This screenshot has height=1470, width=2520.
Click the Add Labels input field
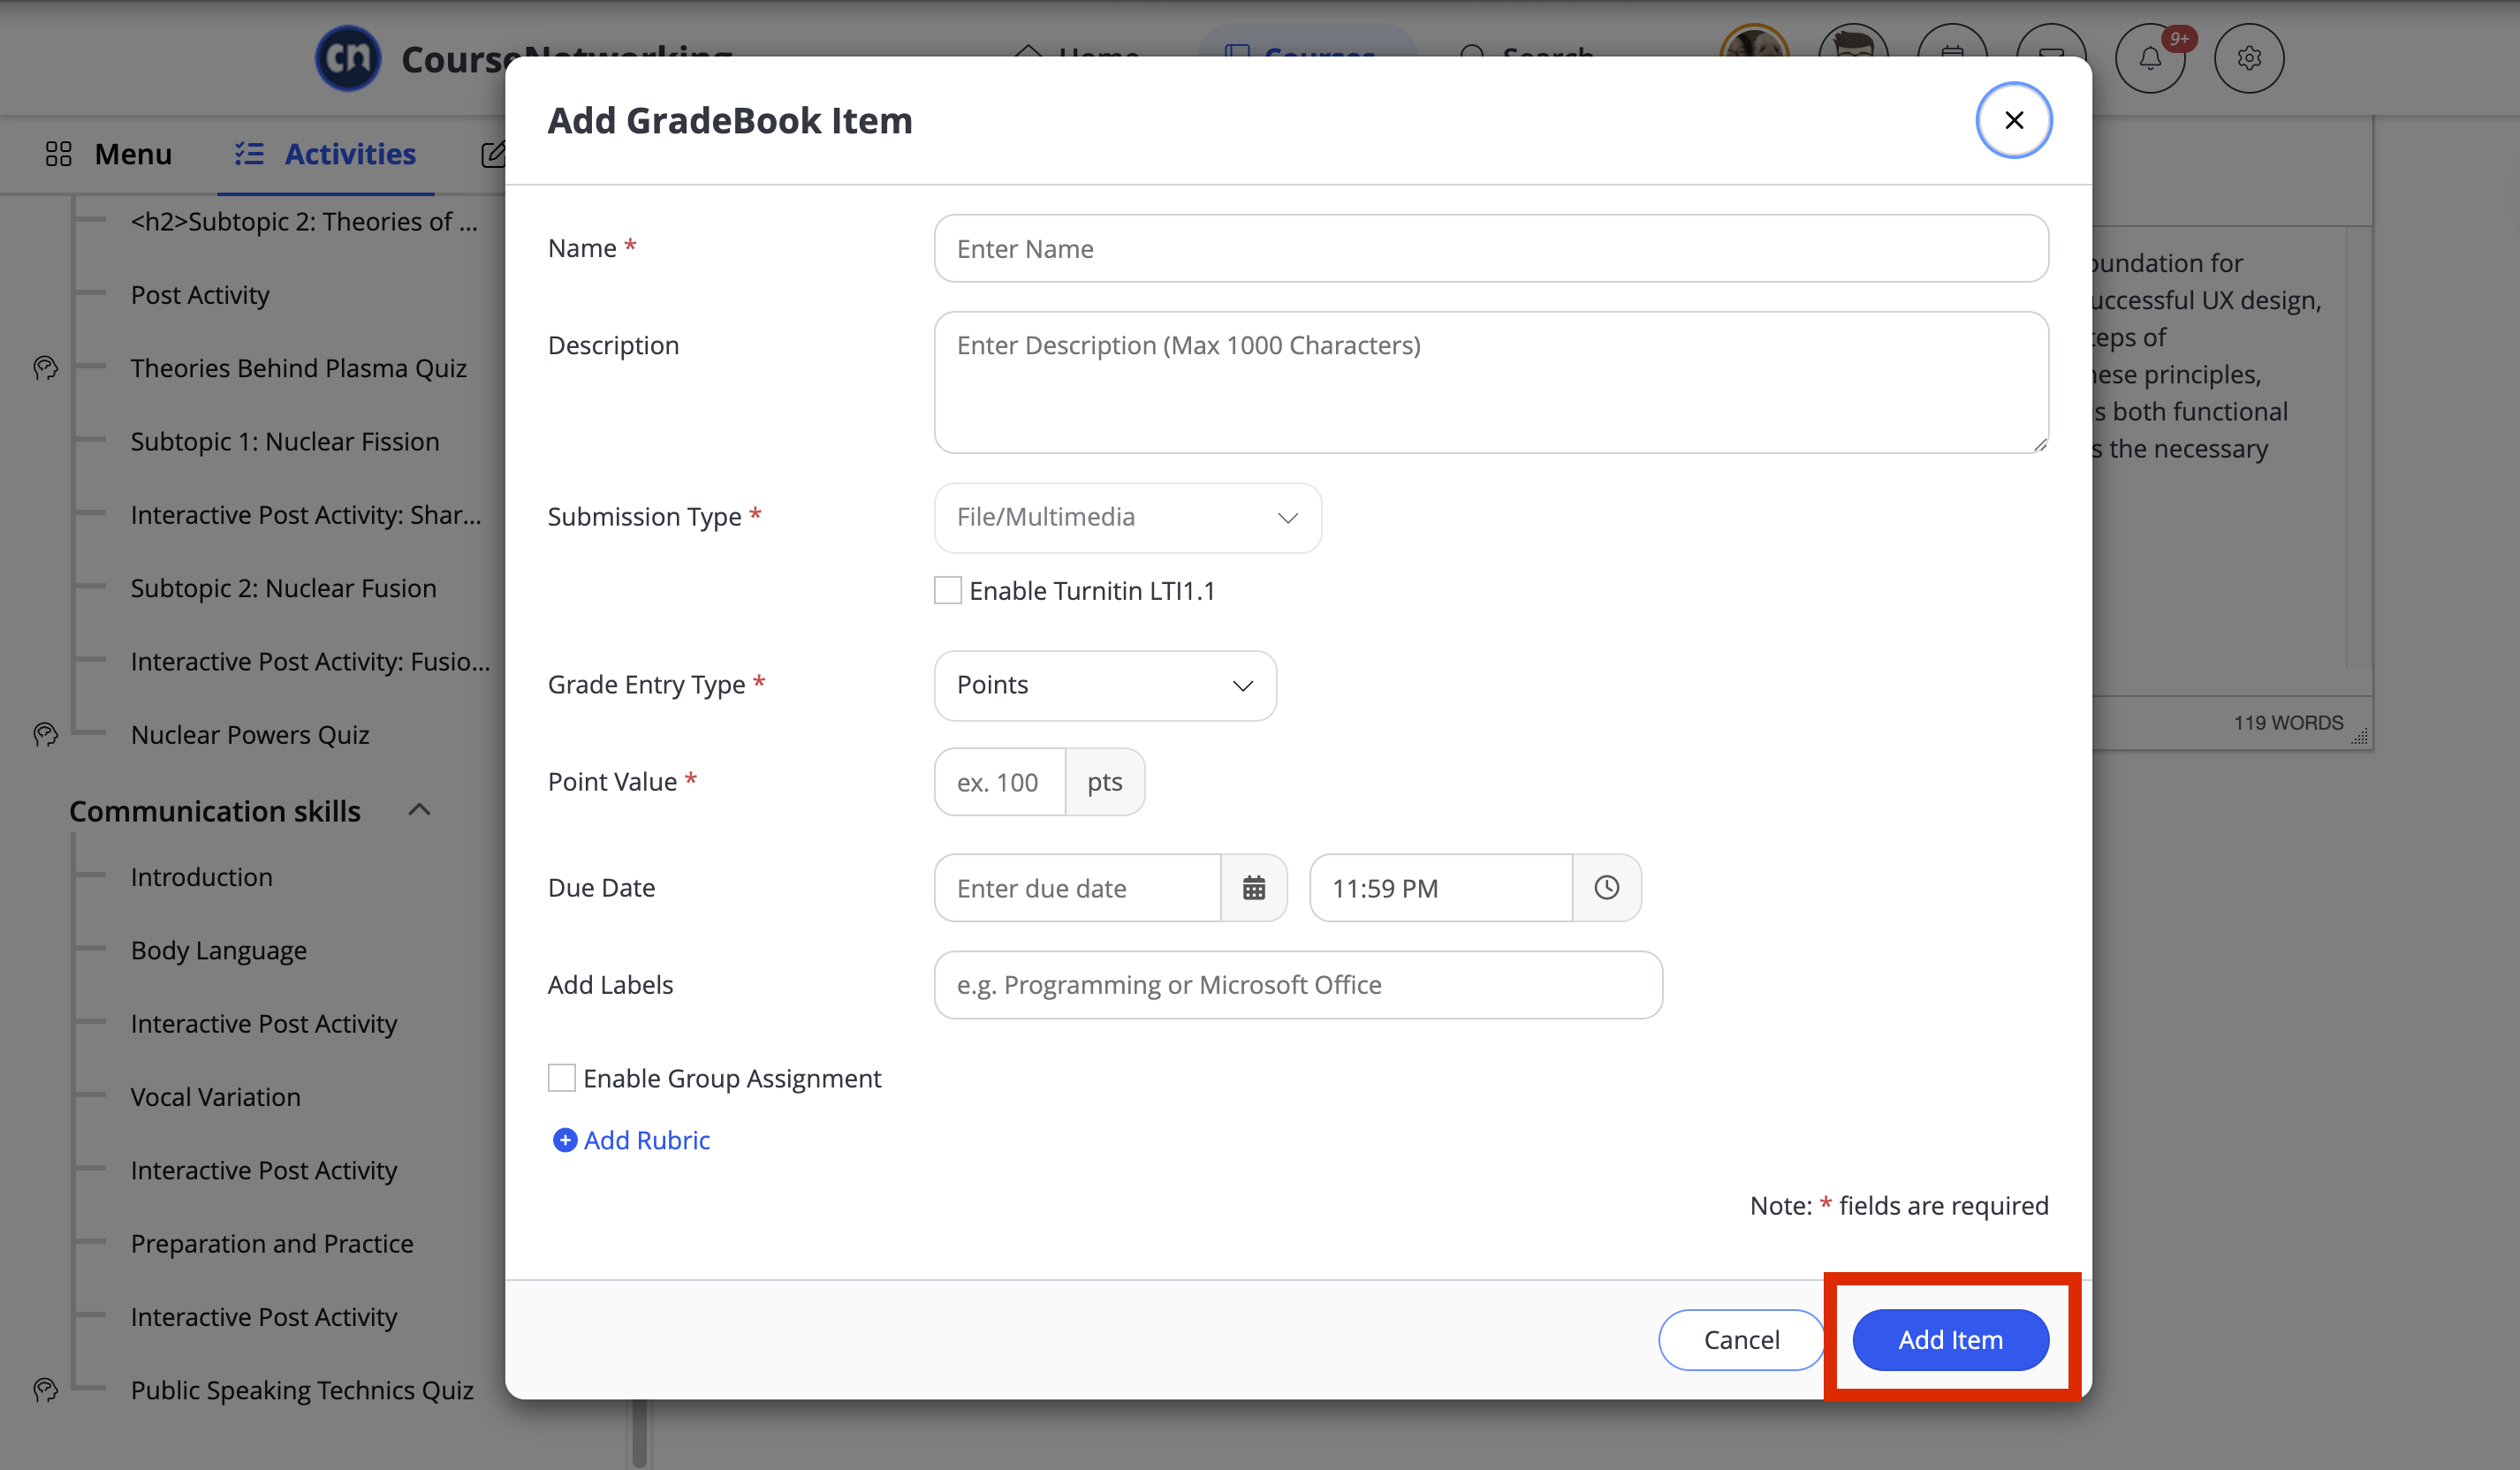pyautogui.click(x=1298, y=985)
